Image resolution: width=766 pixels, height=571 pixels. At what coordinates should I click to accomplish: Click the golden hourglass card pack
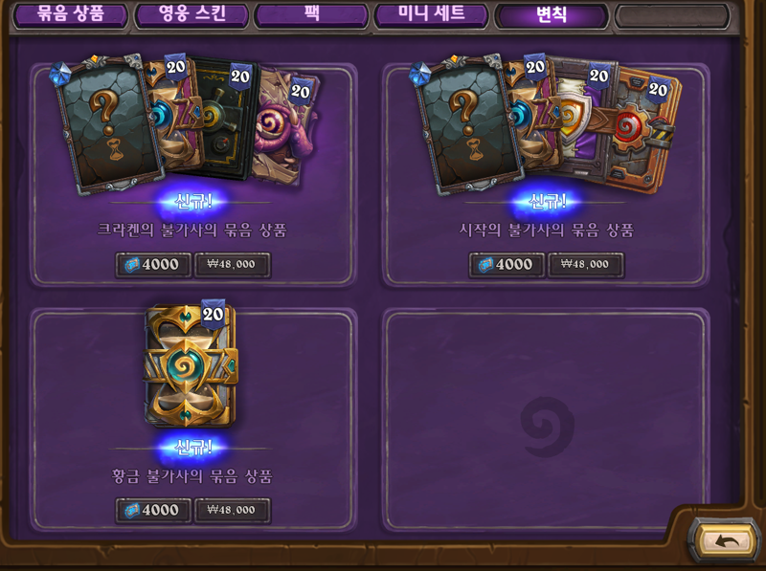[191, 365]
